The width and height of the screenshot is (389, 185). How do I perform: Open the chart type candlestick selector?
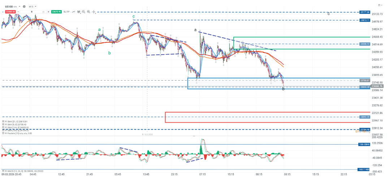point(79,12)
